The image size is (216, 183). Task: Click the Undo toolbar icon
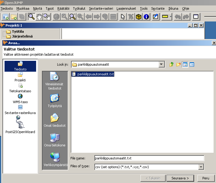pyautogui.click(x=178, y=17)
